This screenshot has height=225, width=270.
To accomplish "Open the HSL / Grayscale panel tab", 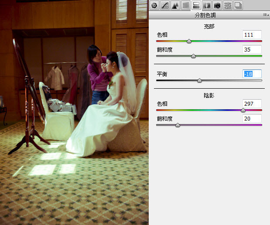I will pos(186,5).
